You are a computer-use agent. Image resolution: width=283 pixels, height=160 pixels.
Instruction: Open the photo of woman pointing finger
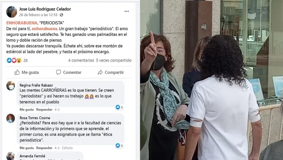(x=212, y=80)
